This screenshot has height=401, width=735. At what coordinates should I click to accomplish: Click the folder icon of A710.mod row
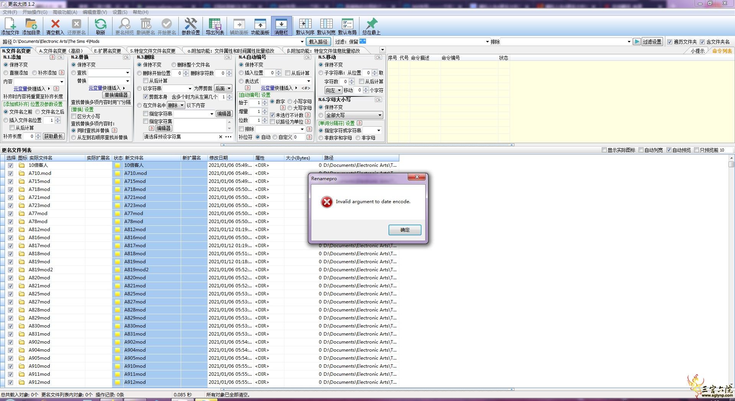[x=22, y=173]
